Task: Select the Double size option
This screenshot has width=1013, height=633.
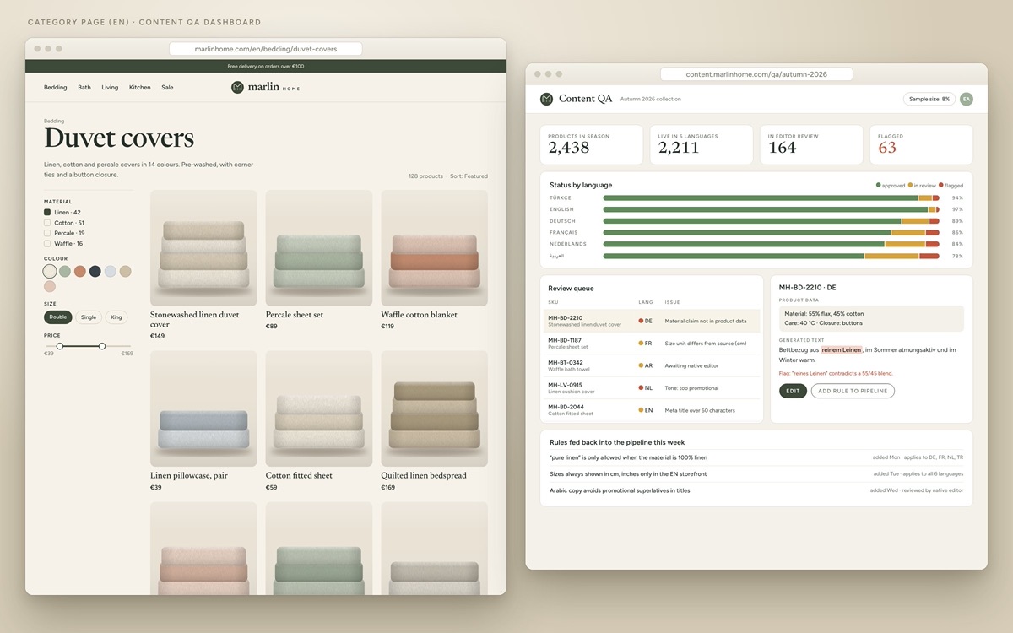Action: point(58,317)
